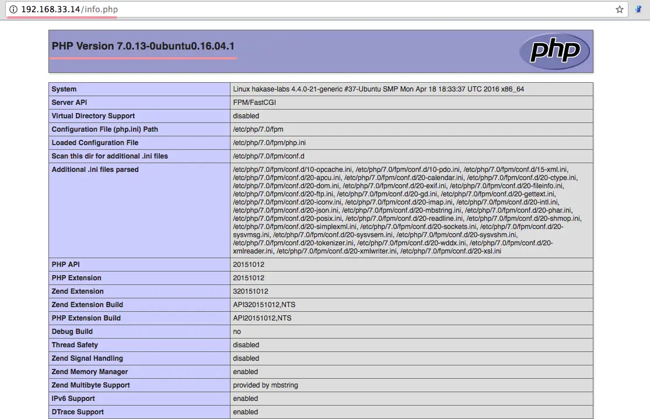The width and height of the screenshot is (650, 419).
Task: Click the Zend Multibyte Support label
Action: 91,385
